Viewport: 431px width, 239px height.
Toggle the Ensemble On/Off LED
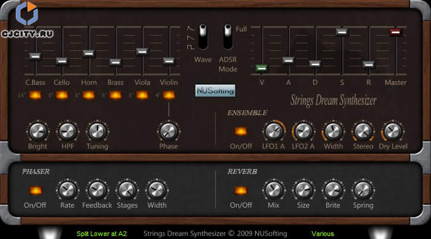[241, 131]
